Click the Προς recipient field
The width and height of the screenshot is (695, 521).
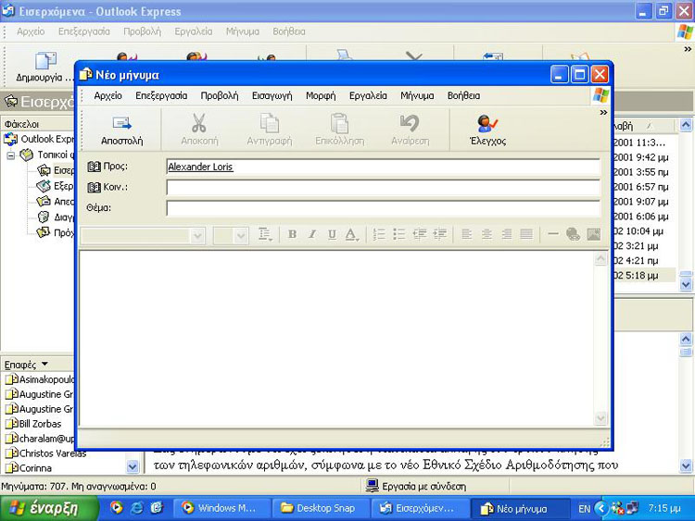pos(384,167)
